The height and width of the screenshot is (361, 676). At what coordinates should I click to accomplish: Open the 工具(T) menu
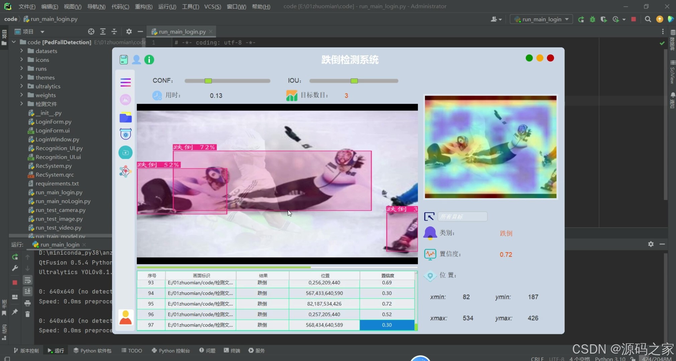(190, 6)
